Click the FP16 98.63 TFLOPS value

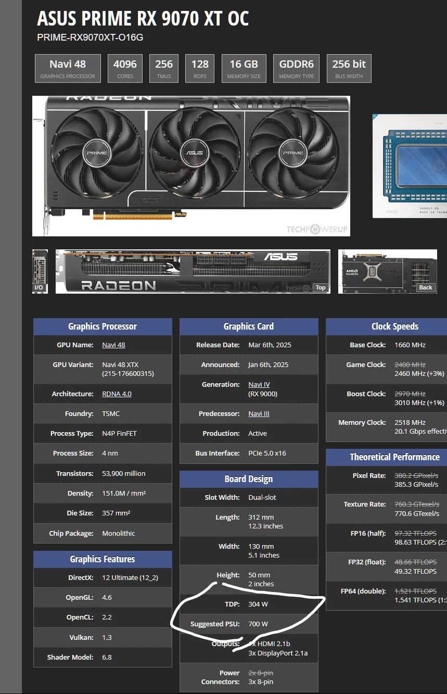415,542
